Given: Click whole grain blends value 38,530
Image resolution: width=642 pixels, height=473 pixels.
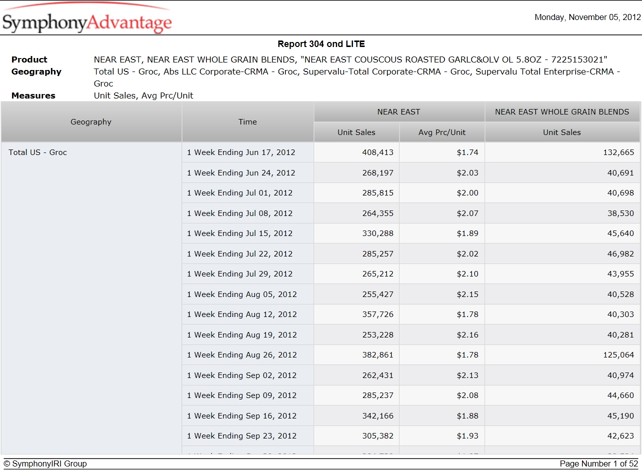Looking at the screenshot, I should tap(620, 213).
